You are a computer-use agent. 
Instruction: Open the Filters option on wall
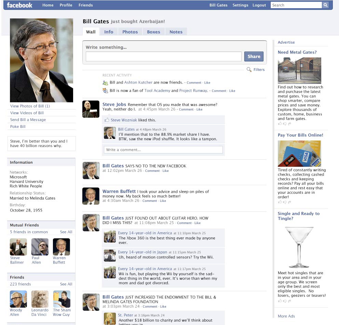(x=259, y=70)
